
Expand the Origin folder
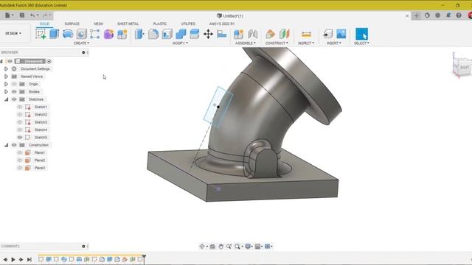6,84
